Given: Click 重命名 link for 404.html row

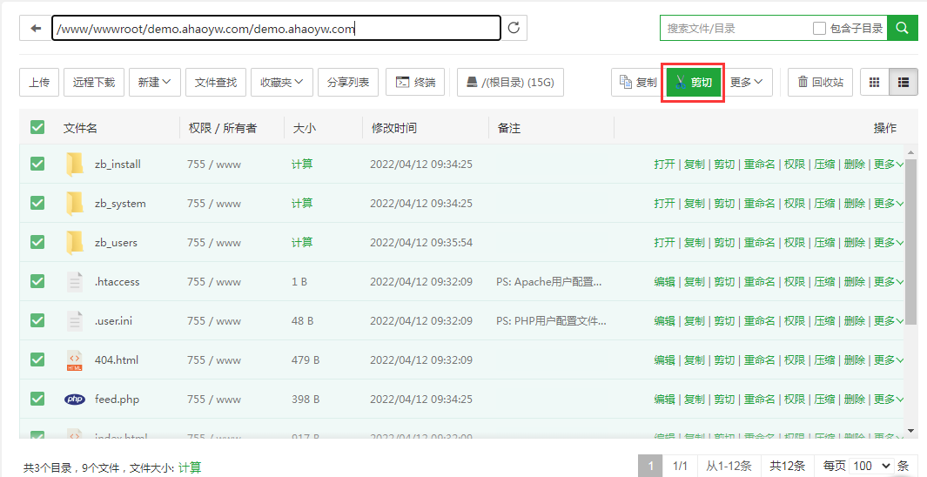Looking at the screenshot, I should [x=758, y=359].
